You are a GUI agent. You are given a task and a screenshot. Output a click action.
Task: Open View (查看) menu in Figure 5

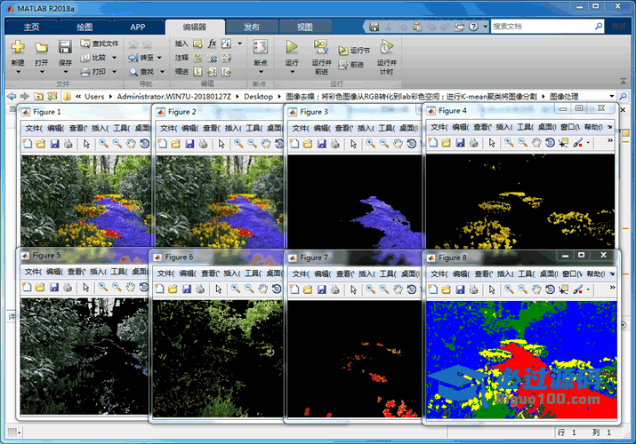pyautogui.click(x=76, y=272)
